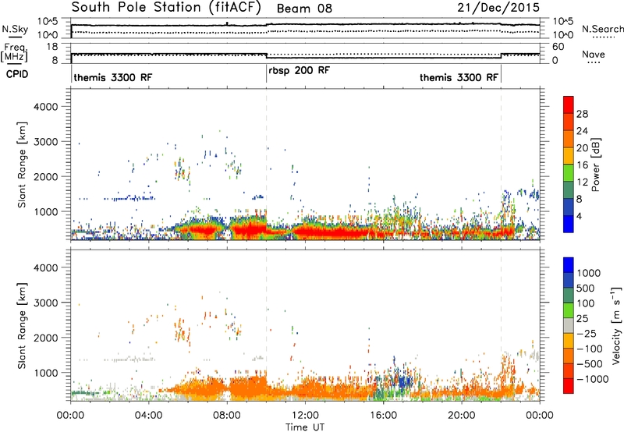This screenshot has height=432, width=624.
Task: Click the 'N.Sky' legend label
Action: 15,29
